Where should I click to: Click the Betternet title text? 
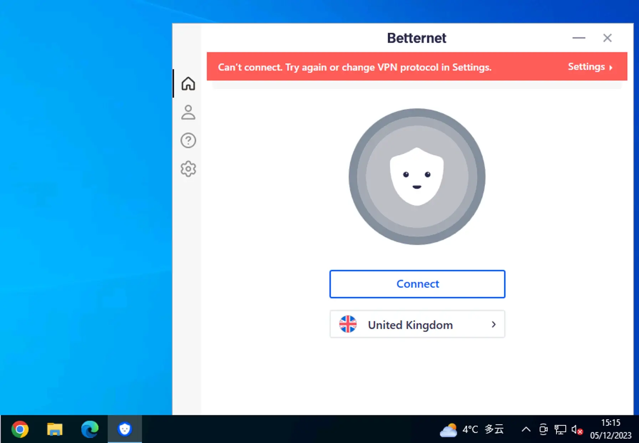coord(416,38)
